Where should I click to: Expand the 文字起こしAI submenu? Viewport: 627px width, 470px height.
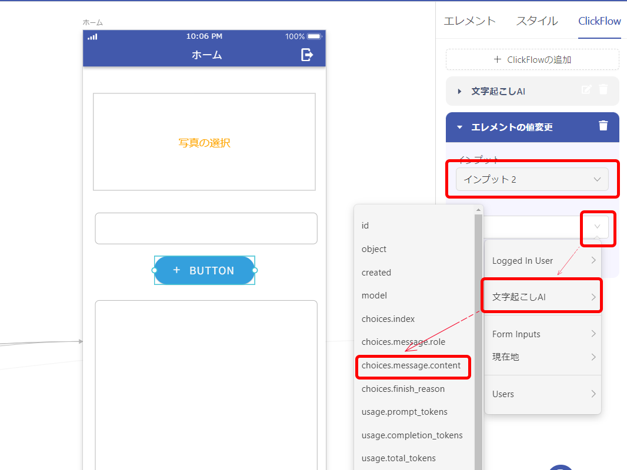[543, 297]
